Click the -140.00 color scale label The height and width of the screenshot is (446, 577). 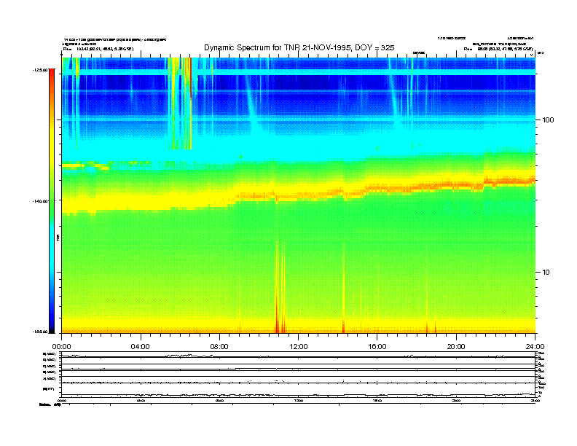click(x=41, y=201)
